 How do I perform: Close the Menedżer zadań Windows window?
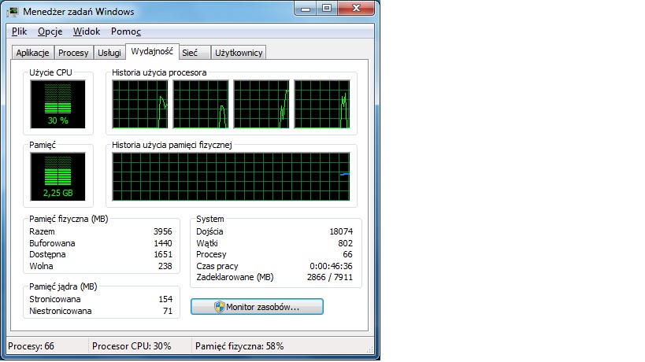tap(356, 8)
